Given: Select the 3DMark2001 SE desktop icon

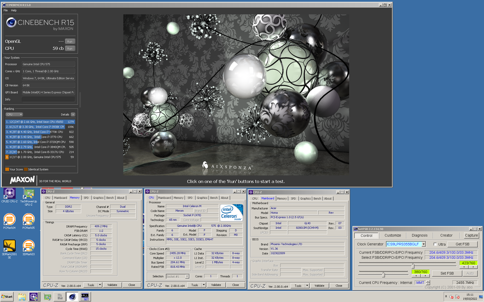Looking at the screenshot, I should 9,249.
